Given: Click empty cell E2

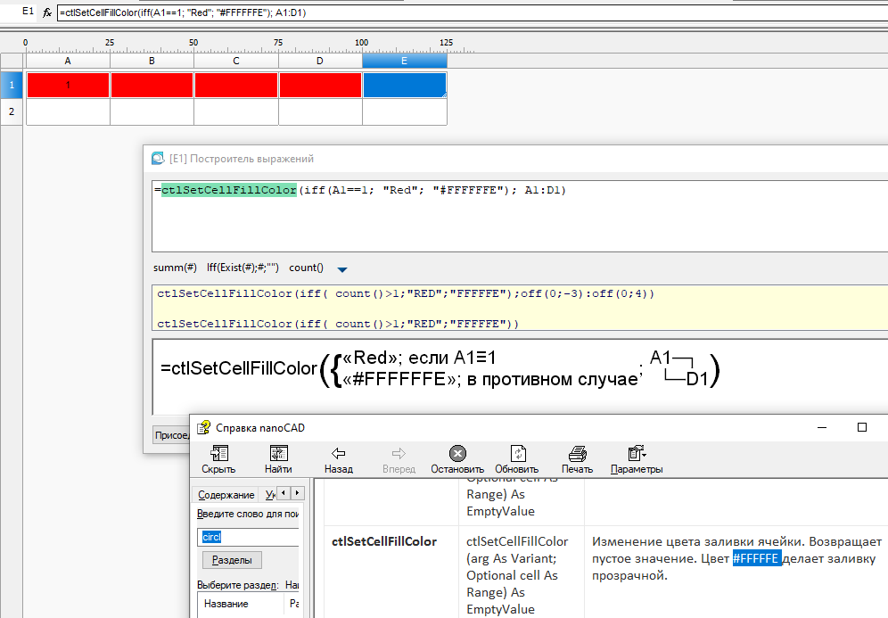Looking at the screenshot, I should (x=405, y=111).
